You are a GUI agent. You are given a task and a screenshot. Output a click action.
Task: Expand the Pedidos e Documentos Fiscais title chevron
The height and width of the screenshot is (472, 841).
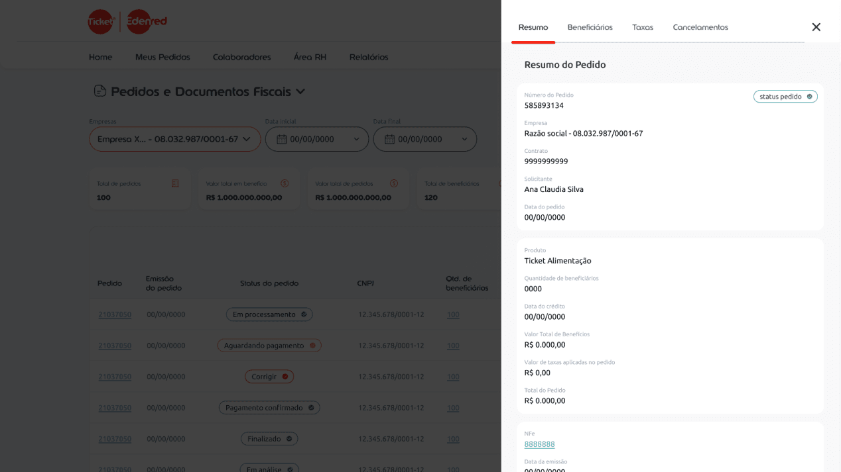click(x=300, y=91)
